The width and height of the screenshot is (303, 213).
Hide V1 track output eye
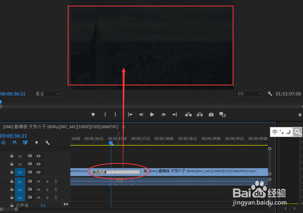38,172
